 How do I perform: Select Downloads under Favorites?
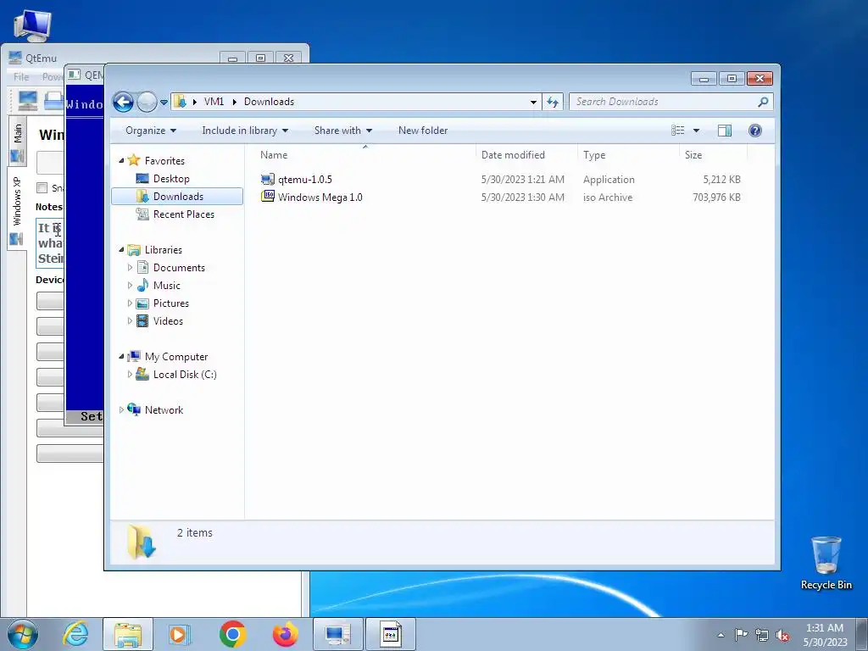pyautogui.click(x=177, y=197)
